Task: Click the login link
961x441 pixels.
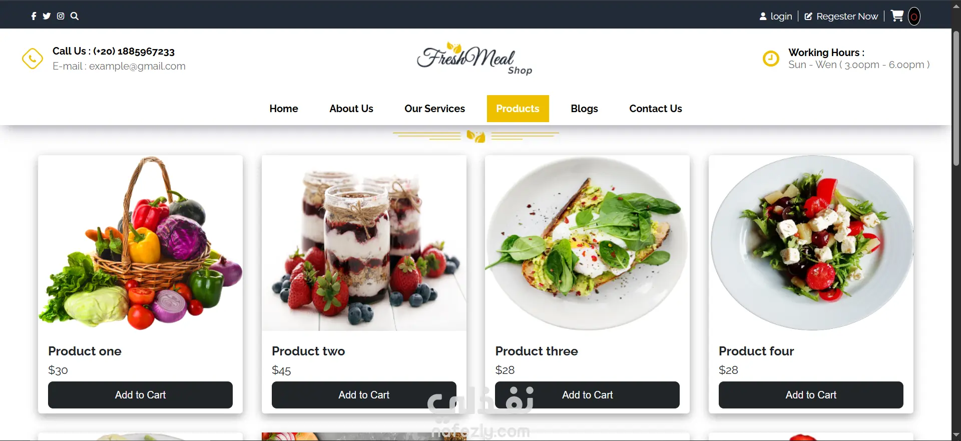Action: click(x=776, y=17)
